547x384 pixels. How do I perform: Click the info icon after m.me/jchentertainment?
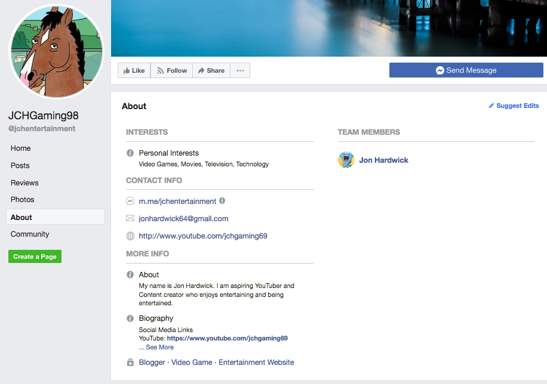[222, 201]
